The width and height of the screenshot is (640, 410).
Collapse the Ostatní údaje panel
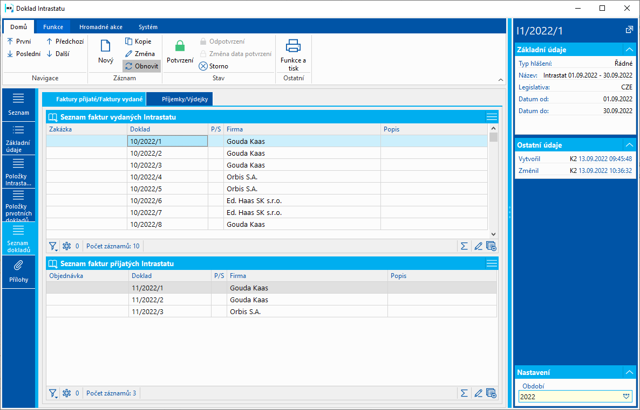tap(628, 145)
